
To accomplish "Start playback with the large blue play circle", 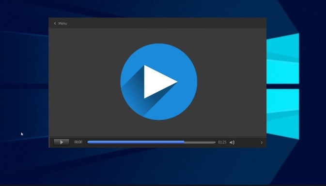I will pyautogui.click(x=159, y=82).
